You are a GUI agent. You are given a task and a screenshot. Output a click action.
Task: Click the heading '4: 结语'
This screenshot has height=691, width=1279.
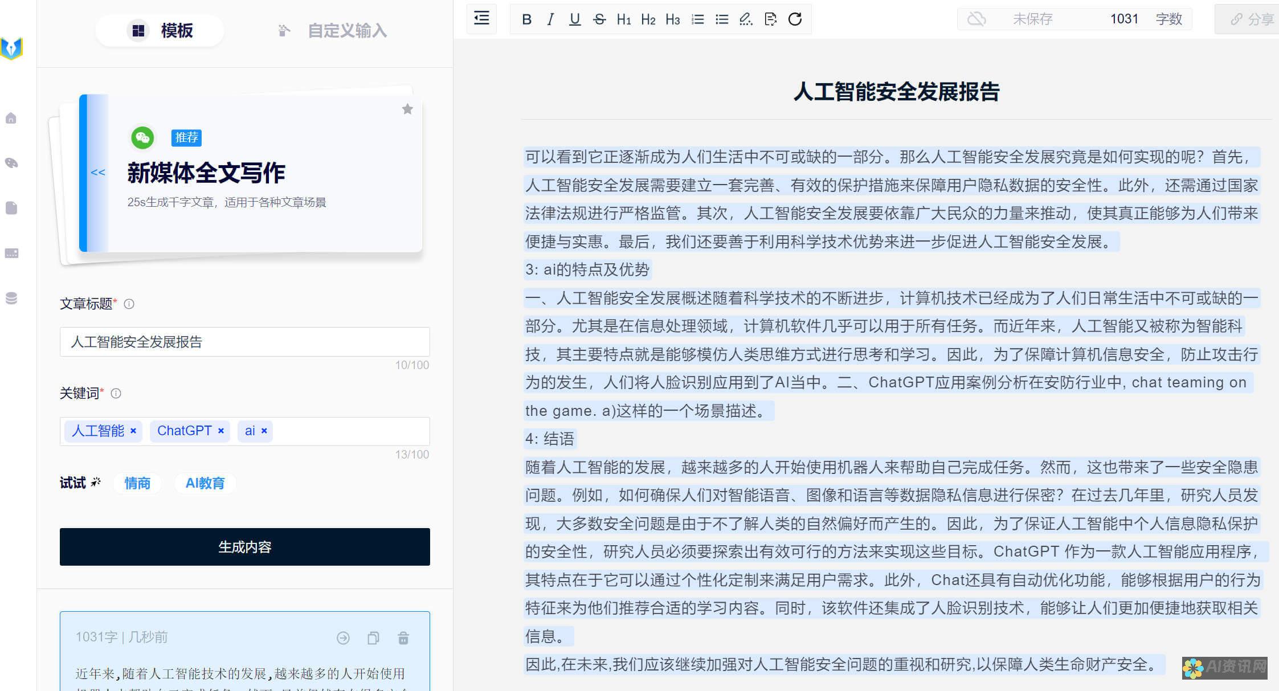[x=550, y=439]
